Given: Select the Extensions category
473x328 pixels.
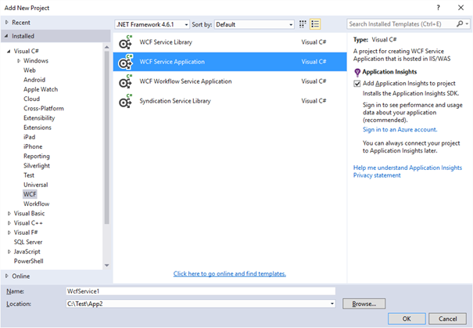Looking at the screenshot, I should click(x=38, y=128).
